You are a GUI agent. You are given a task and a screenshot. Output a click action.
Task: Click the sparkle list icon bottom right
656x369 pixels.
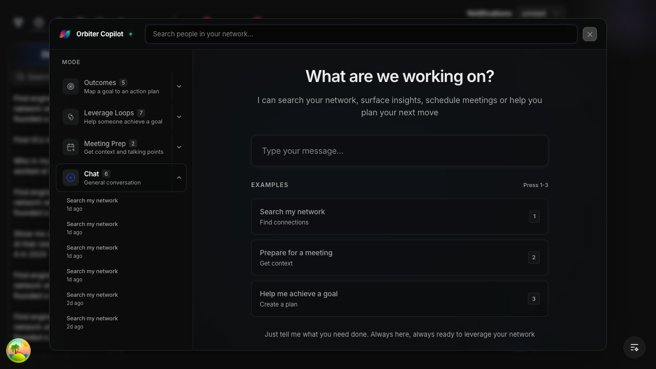point(634,347)
